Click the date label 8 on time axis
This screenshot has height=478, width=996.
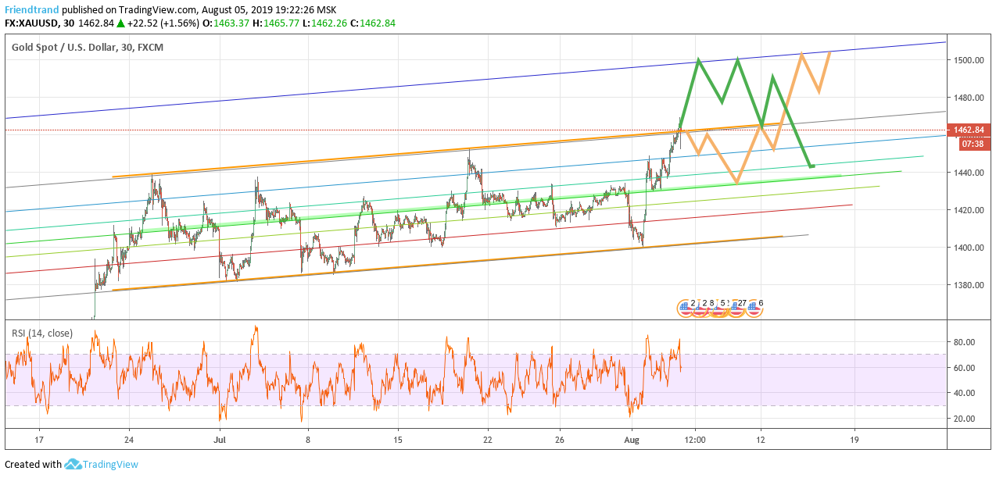pos(309,439)
